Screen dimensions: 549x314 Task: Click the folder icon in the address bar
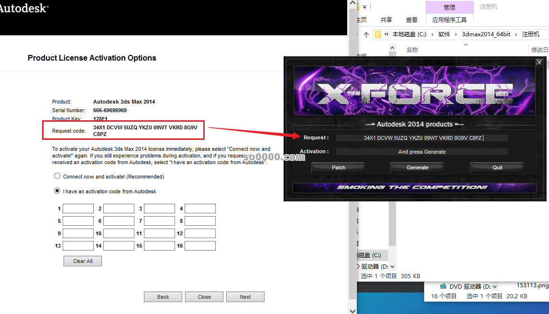point(378,34)
